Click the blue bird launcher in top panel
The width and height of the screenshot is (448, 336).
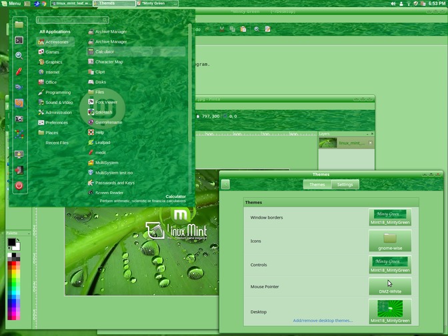pyautogui.click(x=37, y=3)
